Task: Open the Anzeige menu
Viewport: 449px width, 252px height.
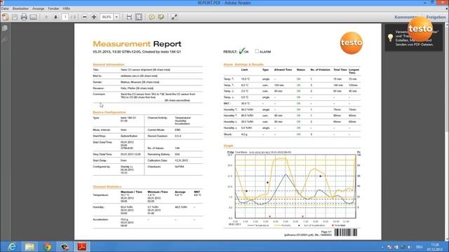Action: (39, 8)
